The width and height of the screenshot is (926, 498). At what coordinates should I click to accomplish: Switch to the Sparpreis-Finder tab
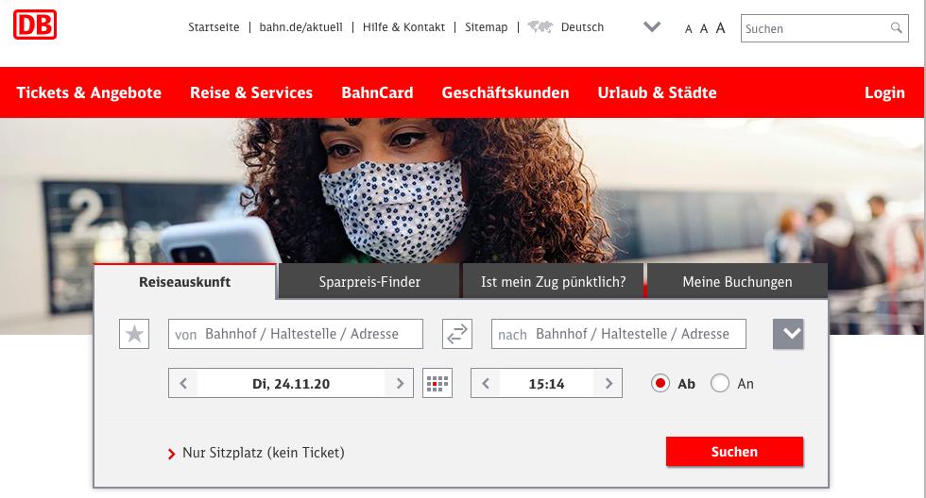pos(369,282)
